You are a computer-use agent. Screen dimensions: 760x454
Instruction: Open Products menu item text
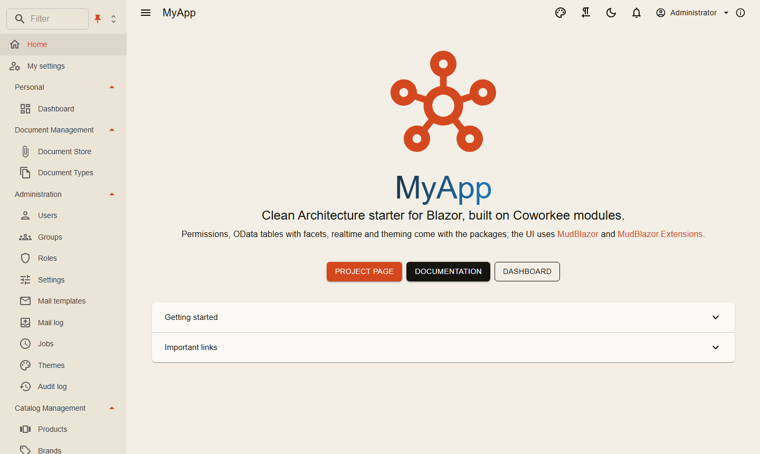[x=53, y=429]
